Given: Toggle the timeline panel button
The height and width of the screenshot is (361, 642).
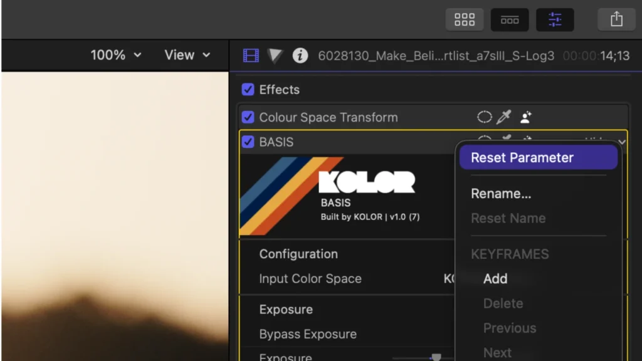Looking at the screenshot, I should (510, 19).
